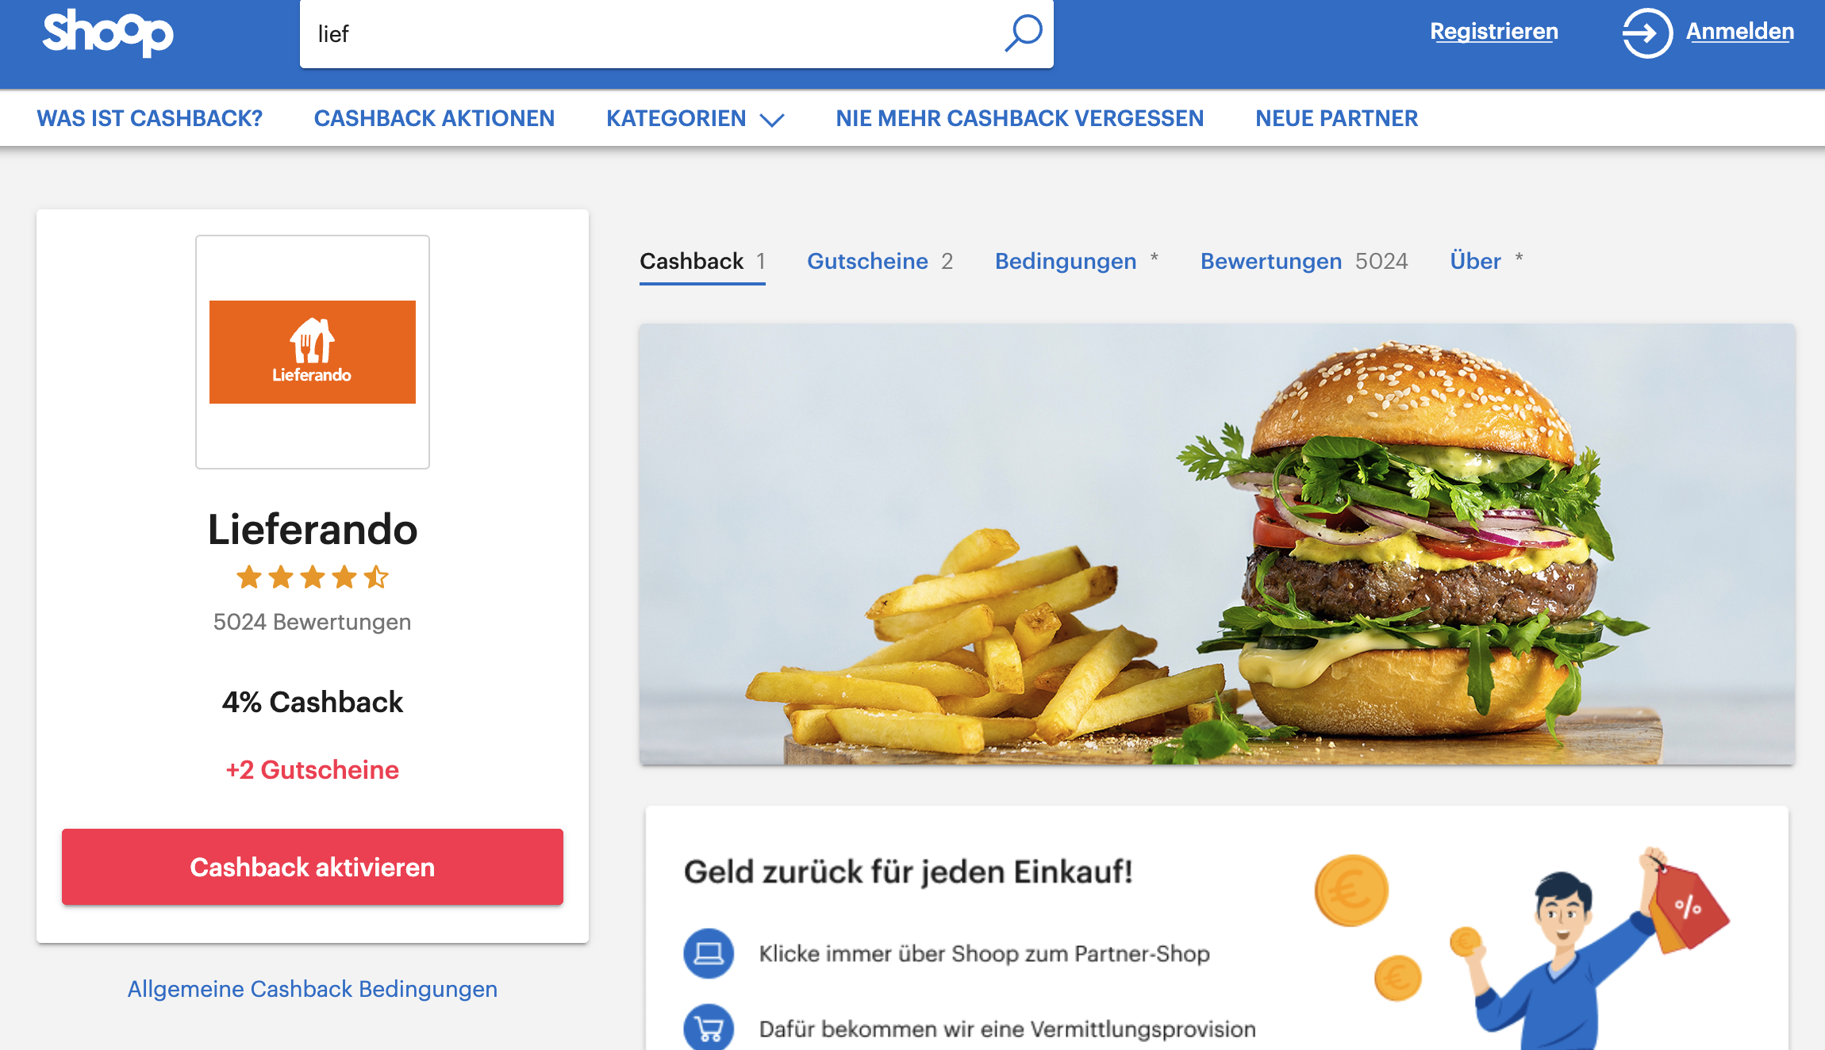Click the orange euro coin illustration
The width and height of the screenshot is (1825, 1050).
tap(1351, 891)
